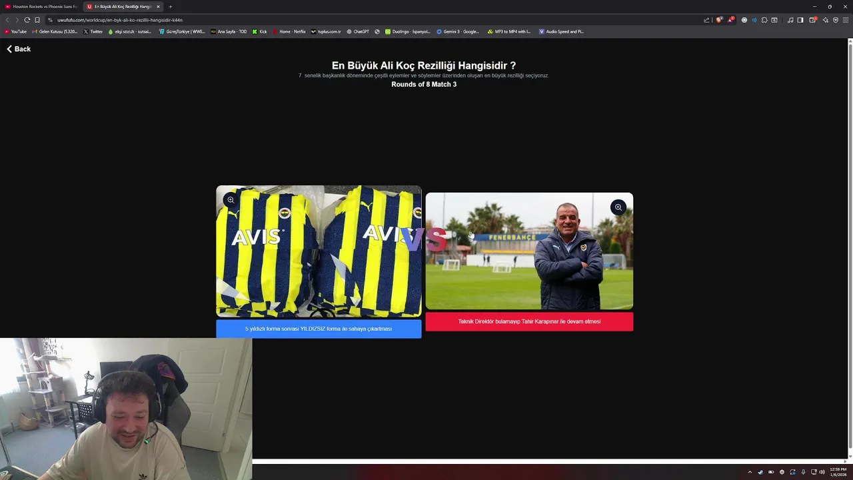The width and height of the screenshot is (853, 480).
Task: Focus the uwufufu.com address bar
Action: [x=373, y=20]
